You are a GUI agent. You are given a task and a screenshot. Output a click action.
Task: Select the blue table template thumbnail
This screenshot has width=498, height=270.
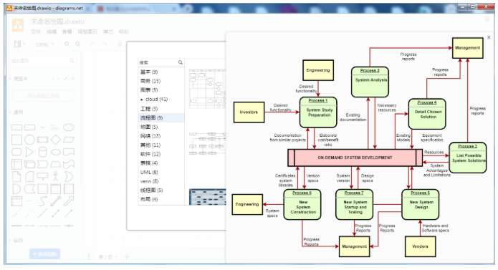pos(207,197)
